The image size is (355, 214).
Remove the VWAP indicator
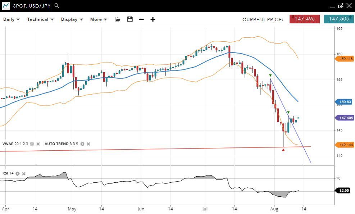click(x=38, y=144)
